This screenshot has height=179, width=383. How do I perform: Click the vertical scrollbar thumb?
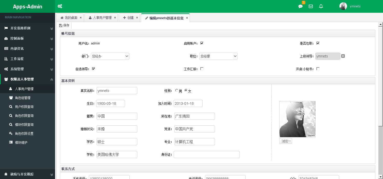click(x=380, y=76)
